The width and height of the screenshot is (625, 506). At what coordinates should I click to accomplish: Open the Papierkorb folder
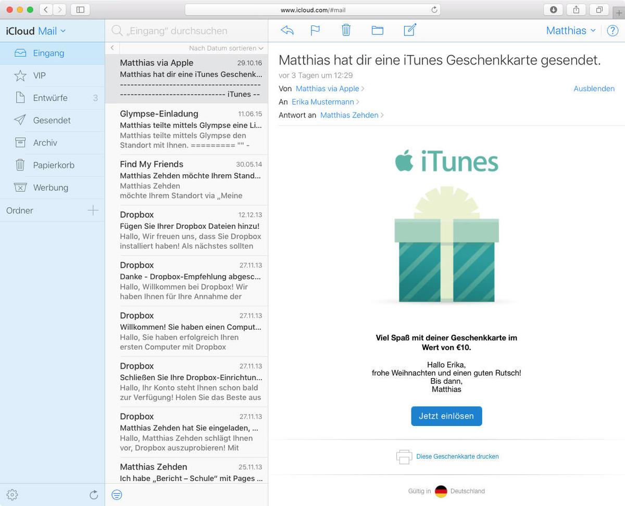[x=52, y=165]
